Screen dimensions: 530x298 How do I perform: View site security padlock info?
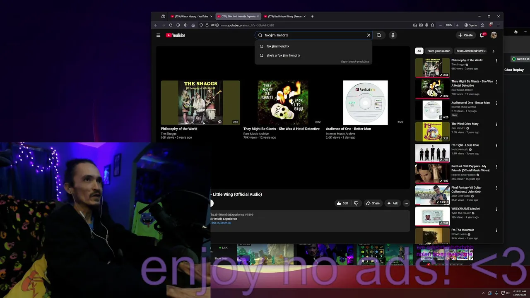pyautogui.click(x=207, y=25)
